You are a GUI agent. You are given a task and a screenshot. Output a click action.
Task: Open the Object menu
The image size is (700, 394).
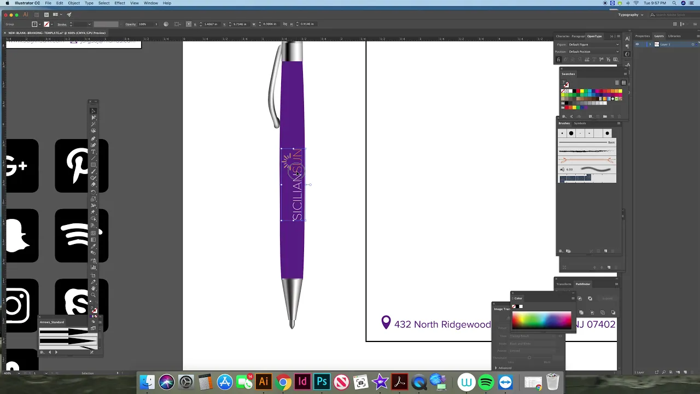coord(74,3)
